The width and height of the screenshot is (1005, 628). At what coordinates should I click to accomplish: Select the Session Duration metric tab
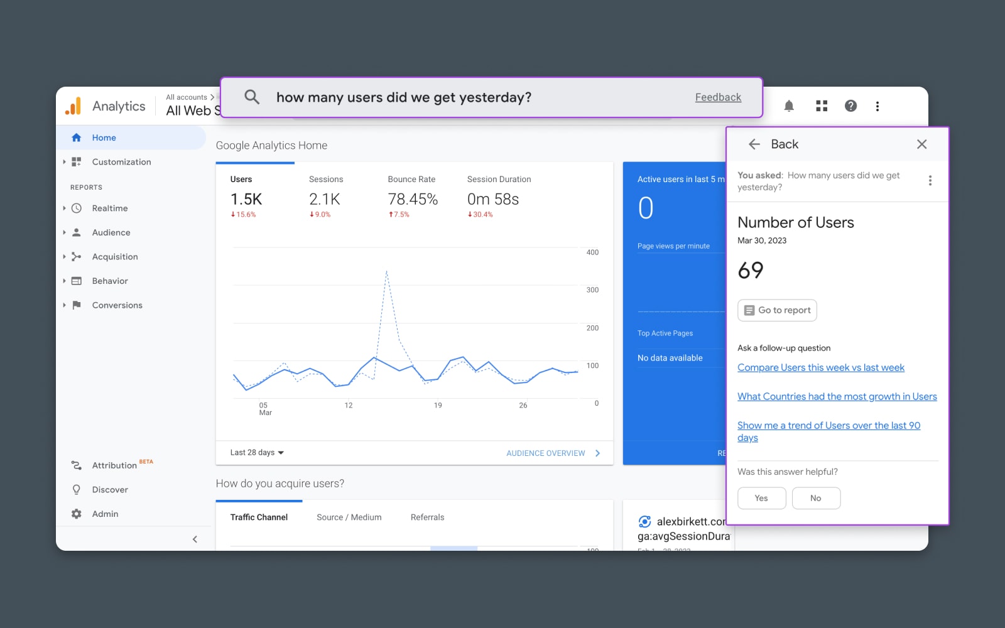499,197
